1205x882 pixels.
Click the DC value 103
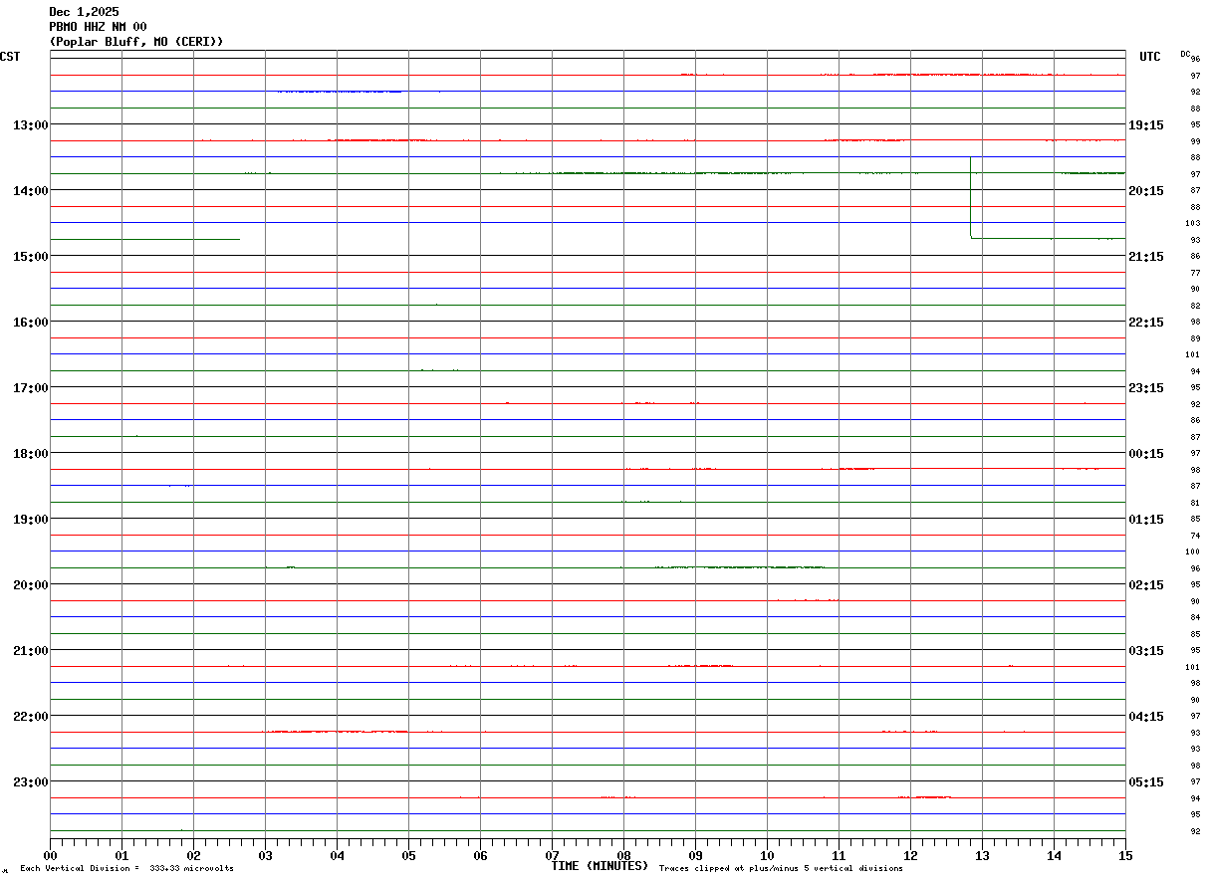[1193, 223]
